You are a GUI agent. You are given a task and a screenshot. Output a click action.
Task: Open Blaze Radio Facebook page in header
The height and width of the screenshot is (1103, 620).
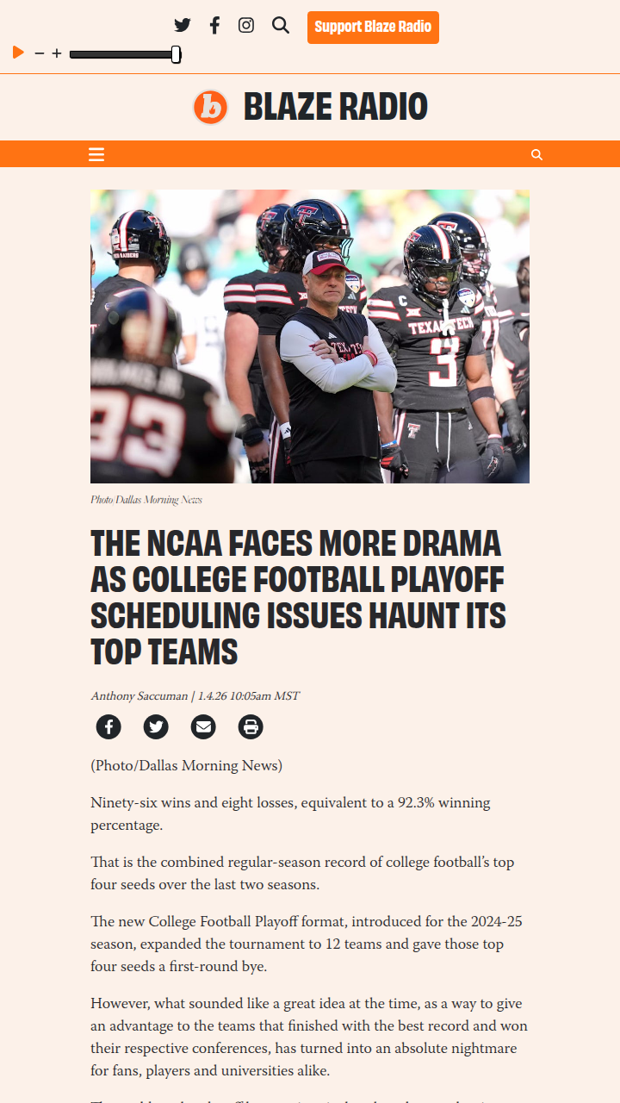pyautogui.click(x=214, y=26)
